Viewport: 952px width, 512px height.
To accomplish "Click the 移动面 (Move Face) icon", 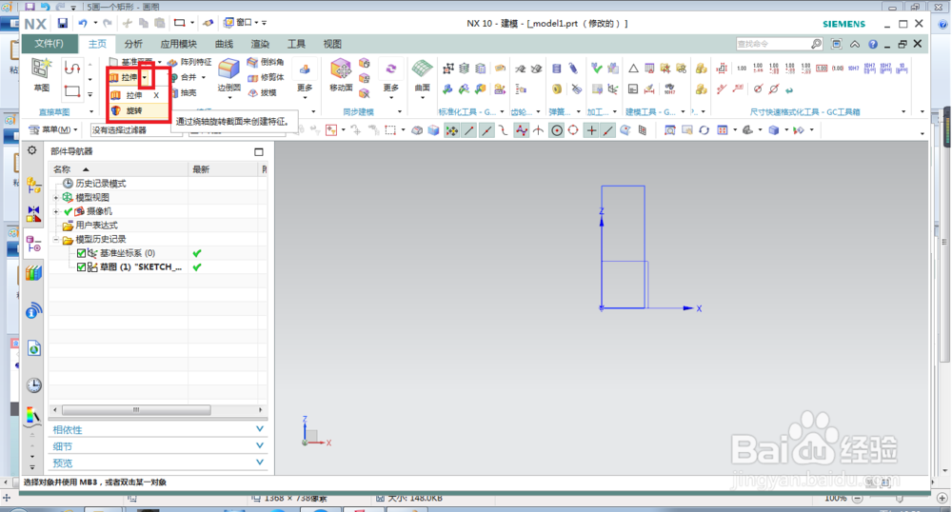I will point(341,75).
